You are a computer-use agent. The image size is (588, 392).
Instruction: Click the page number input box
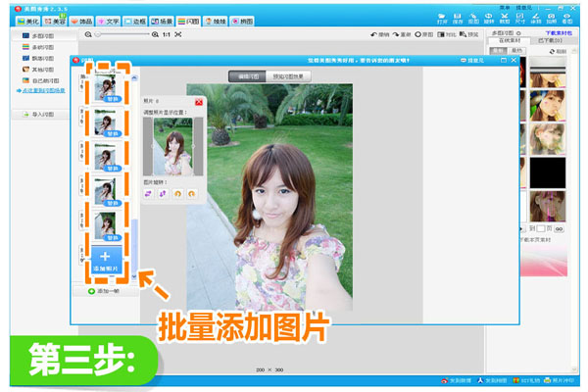[x=541, y=228]
